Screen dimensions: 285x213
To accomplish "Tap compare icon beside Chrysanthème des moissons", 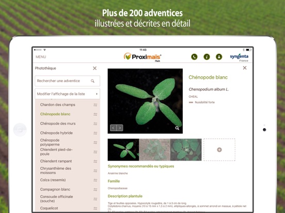I will point(96,171).
